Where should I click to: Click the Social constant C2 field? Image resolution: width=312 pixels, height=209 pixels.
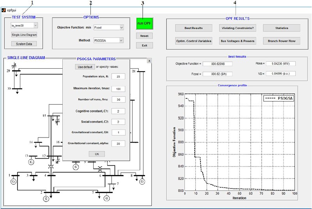pyautogui.click(x=119, y=122)
